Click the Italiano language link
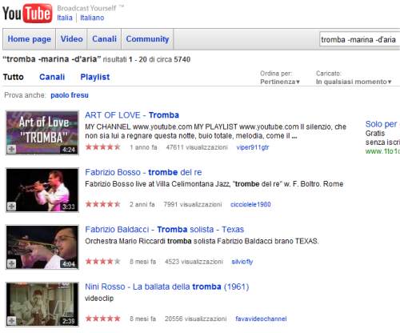The width and height of the screenshot is (400, 333). click(x=92, y=18)
